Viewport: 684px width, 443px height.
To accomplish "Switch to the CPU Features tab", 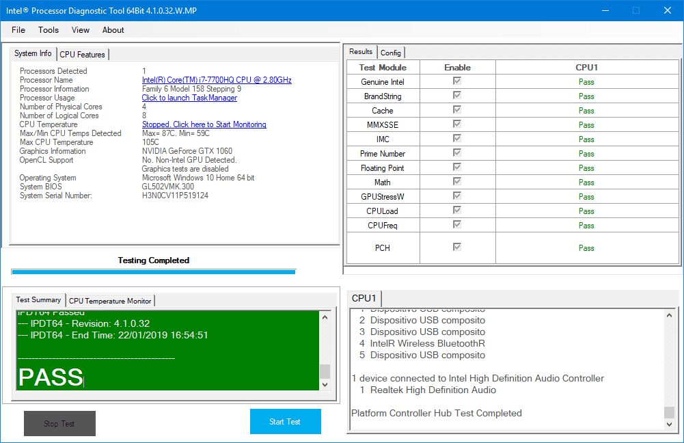I will pyautogui.click(x=82, y=55).
